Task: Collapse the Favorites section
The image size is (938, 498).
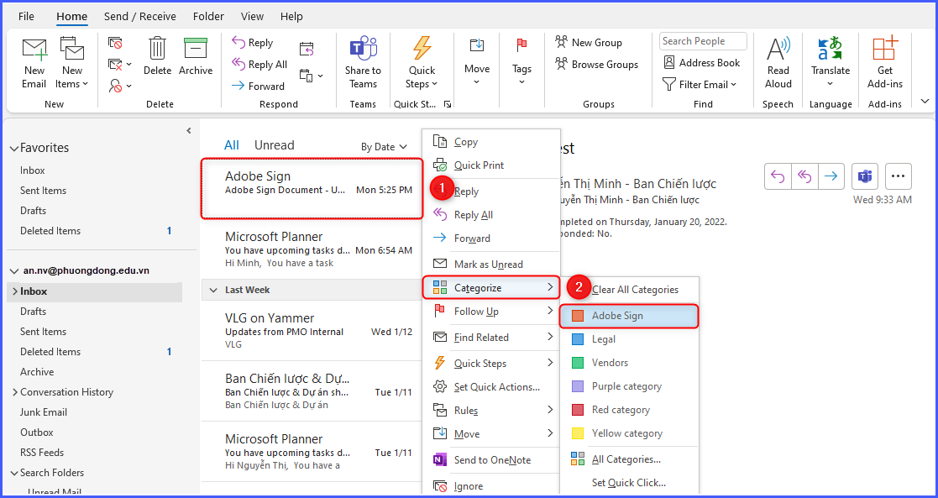Action: tap(13, 149)
